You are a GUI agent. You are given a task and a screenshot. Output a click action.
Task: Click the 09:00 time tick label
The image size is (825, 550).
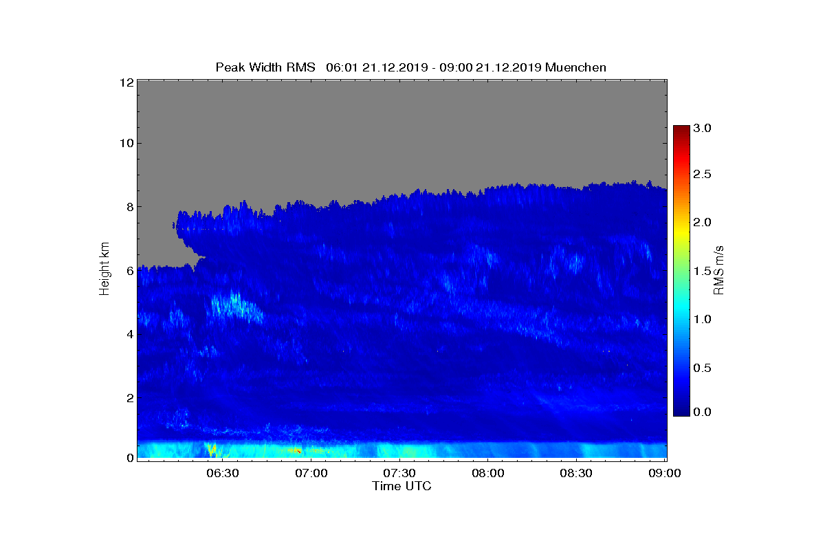click(665, 474)
